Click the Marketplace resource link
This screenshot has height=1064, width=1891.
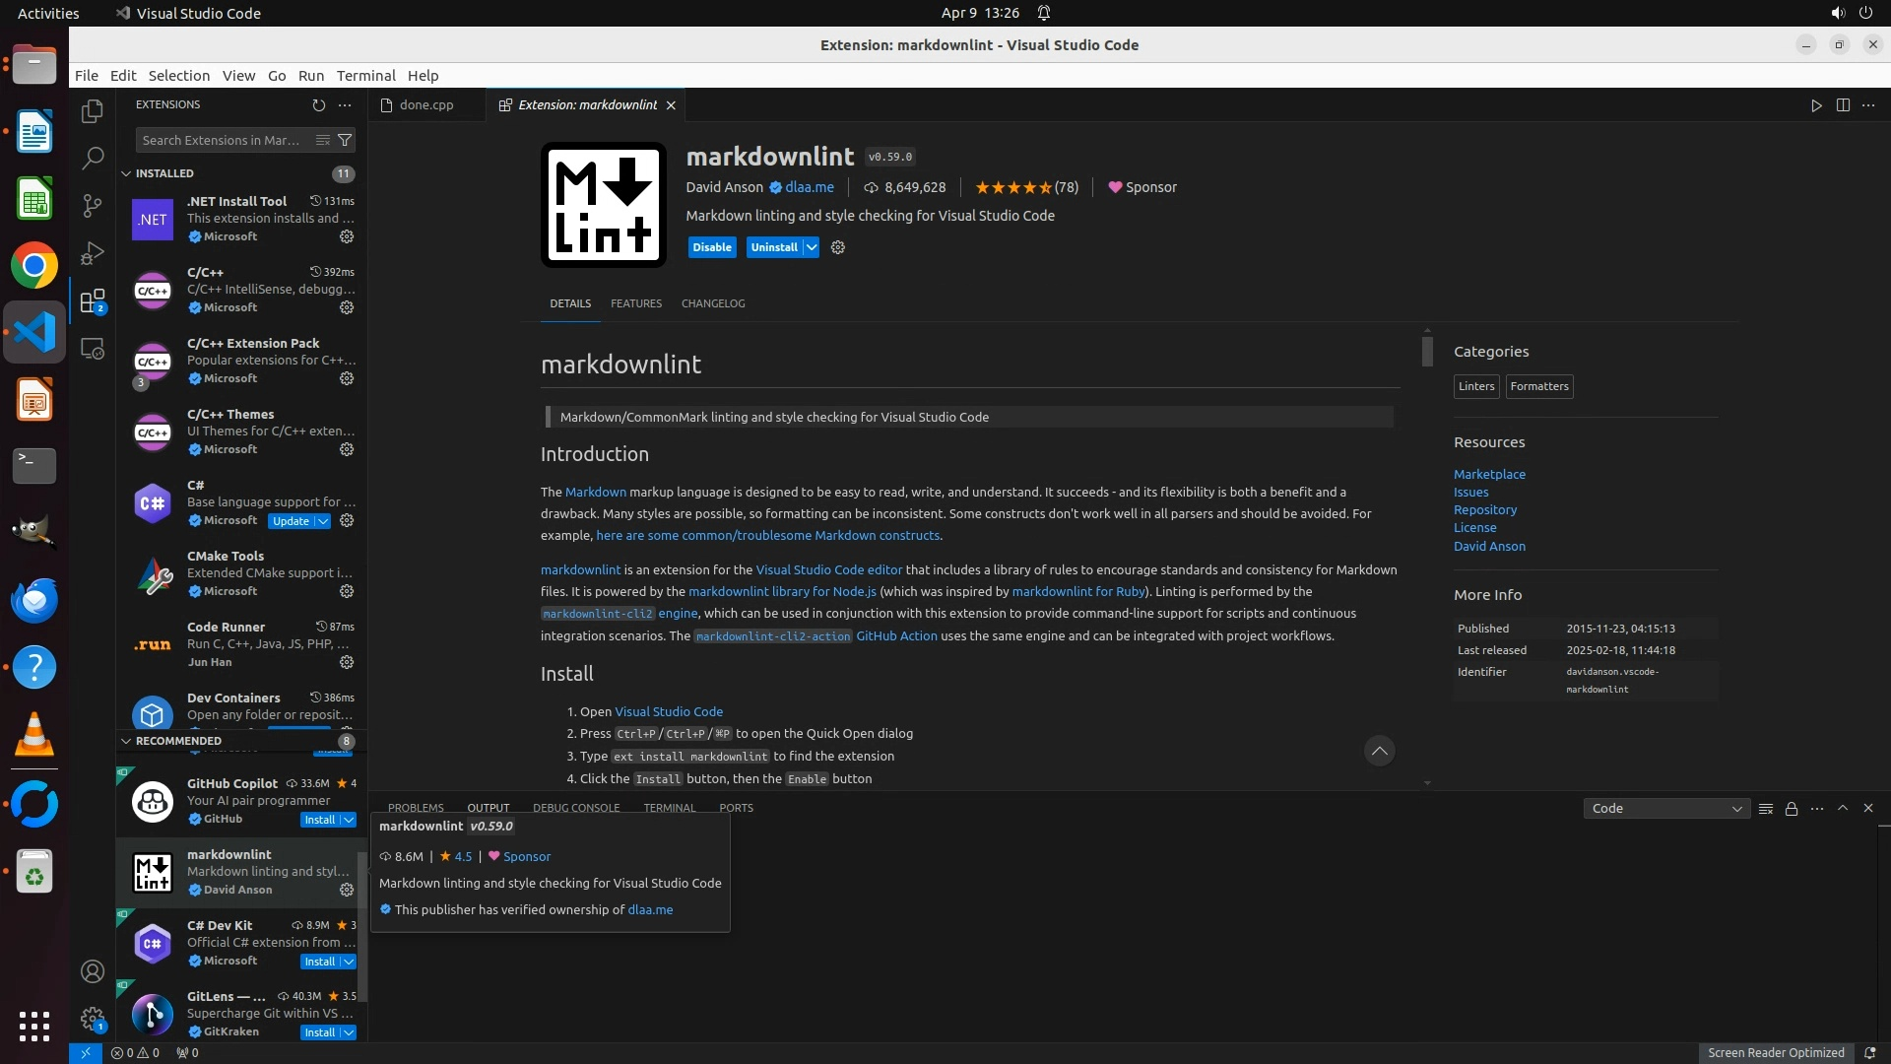1489,475
